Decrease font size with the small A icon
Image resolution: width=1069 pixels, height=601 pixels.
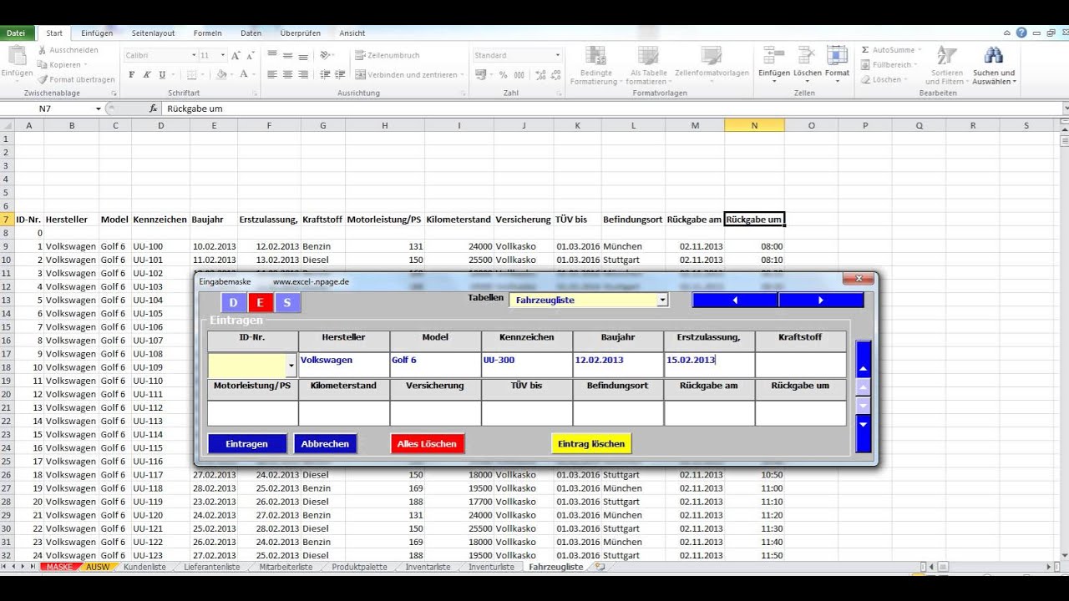(x=250, y=55)
